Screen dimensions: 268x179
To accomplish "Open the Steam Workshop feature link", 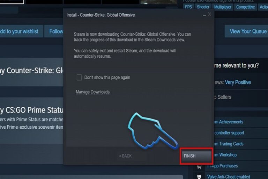I will pyautogui.click(x=225, y=155).
